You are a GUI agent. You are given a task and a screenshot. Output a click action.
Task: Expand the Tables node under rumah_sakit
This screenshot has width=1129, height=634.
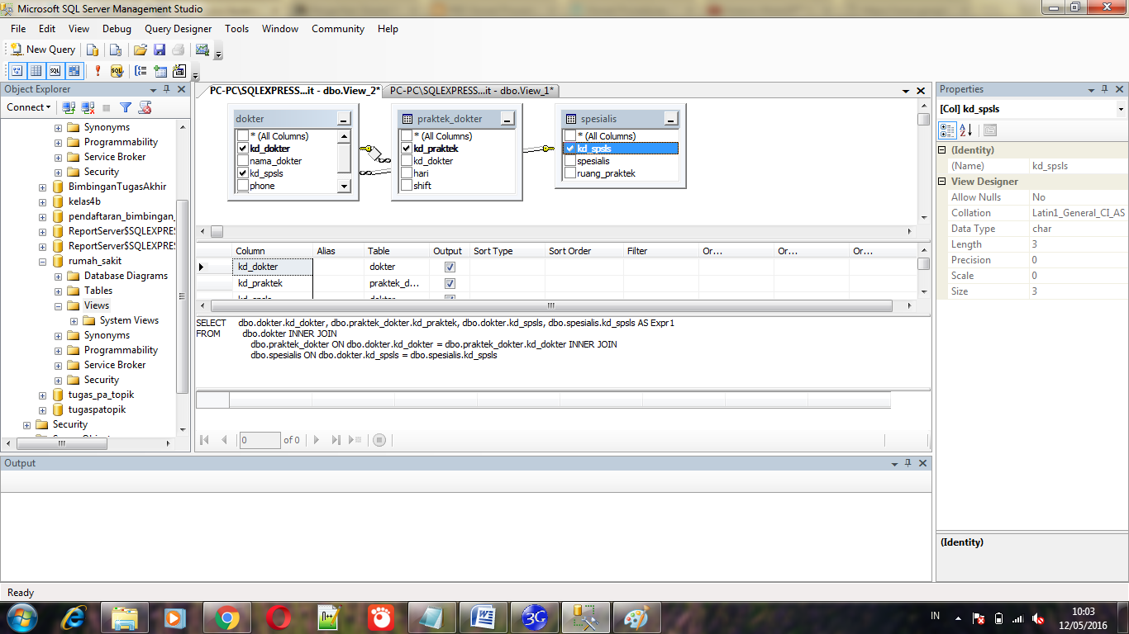click(x=58, y=291)
